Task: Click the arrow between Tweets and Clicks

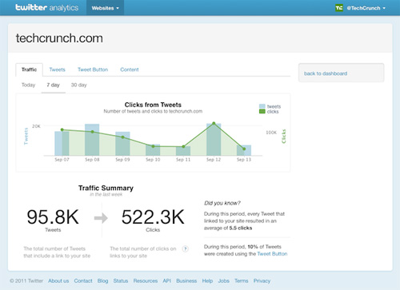Action: coord(101,218)
